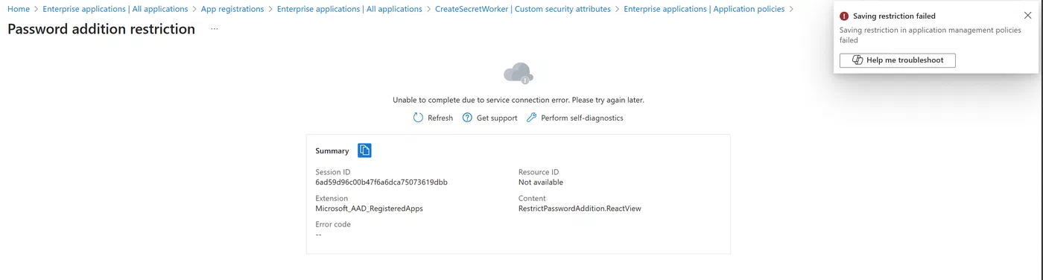Open first 'Enterprise applications | All applications' breadcrumb
Image resolution: width=1043 pixels, height=280 pixels.
click(x=115, y=9)
